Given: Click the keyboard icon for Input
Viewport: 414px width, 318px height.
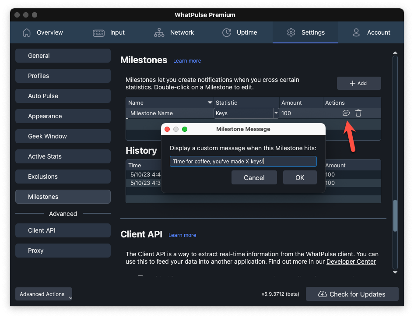Looking at the screenshot, I should coord(98,32).
